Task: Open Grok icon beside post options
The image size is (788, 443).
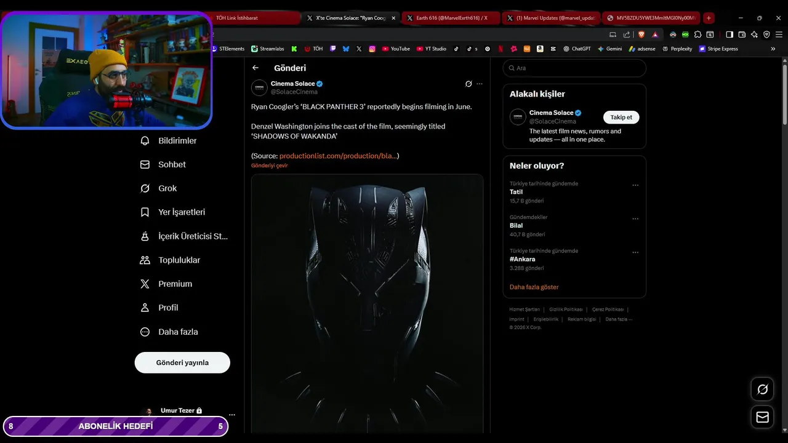Action: tap(468, 84)
